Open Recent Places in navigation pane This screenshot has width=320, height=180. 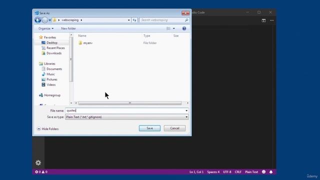55,48
